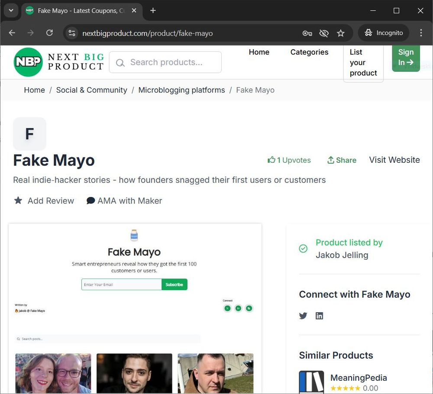Click last green Connect circle icon
Viewport: 433px width, 394px height.
click(249, 308)
